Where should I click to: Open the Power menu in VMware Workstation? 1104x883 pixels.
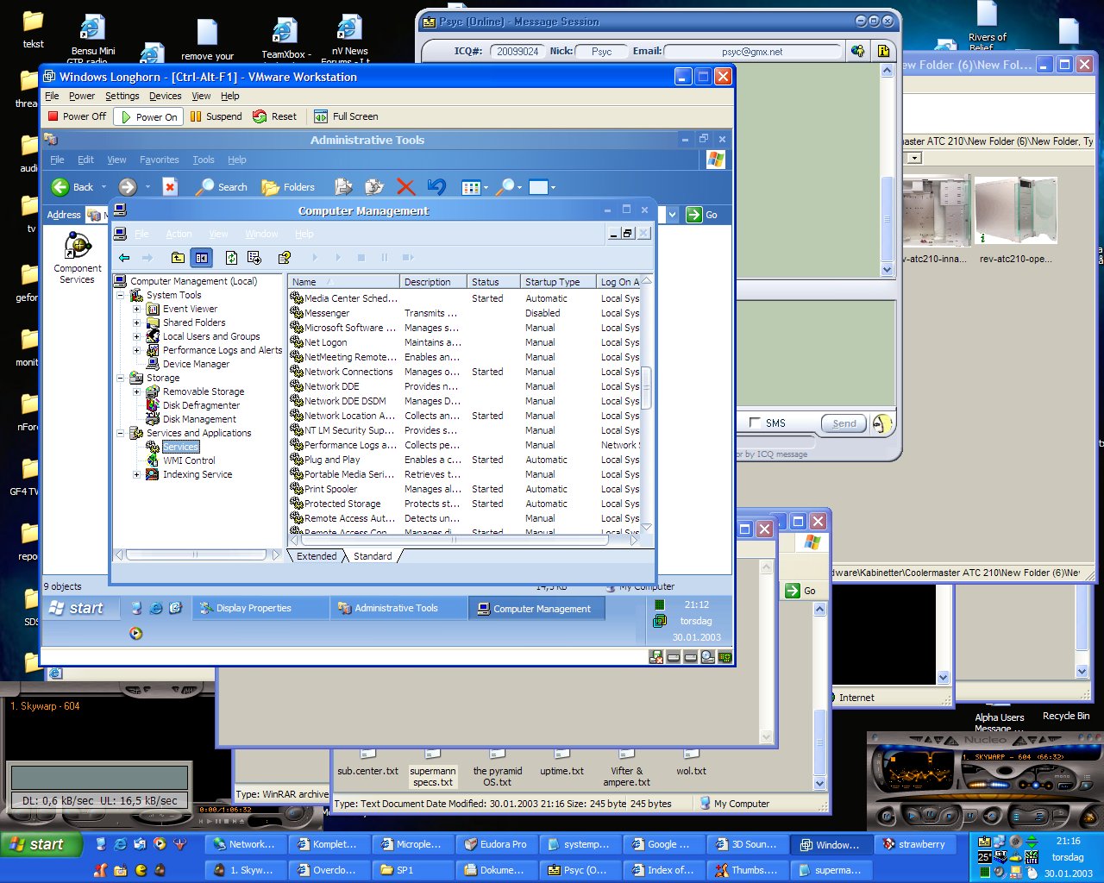pos(82,96)
